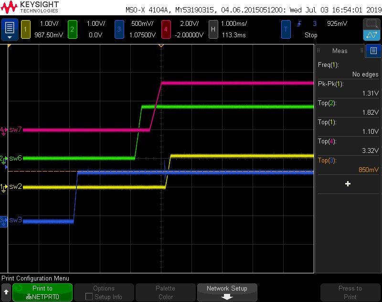Screen dimensions: 382x302
Task: Click the Press to Print softkey
Action: point(350,292)
